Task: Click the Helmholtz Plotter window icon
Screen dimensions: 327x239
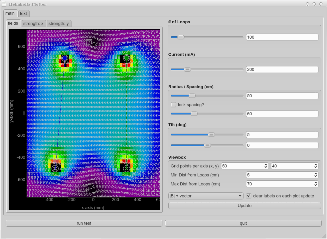Action: click(4, 4)
